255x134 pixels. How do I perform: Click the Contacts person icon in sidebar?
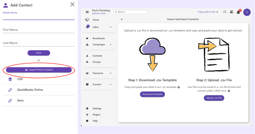pos(87,56)
